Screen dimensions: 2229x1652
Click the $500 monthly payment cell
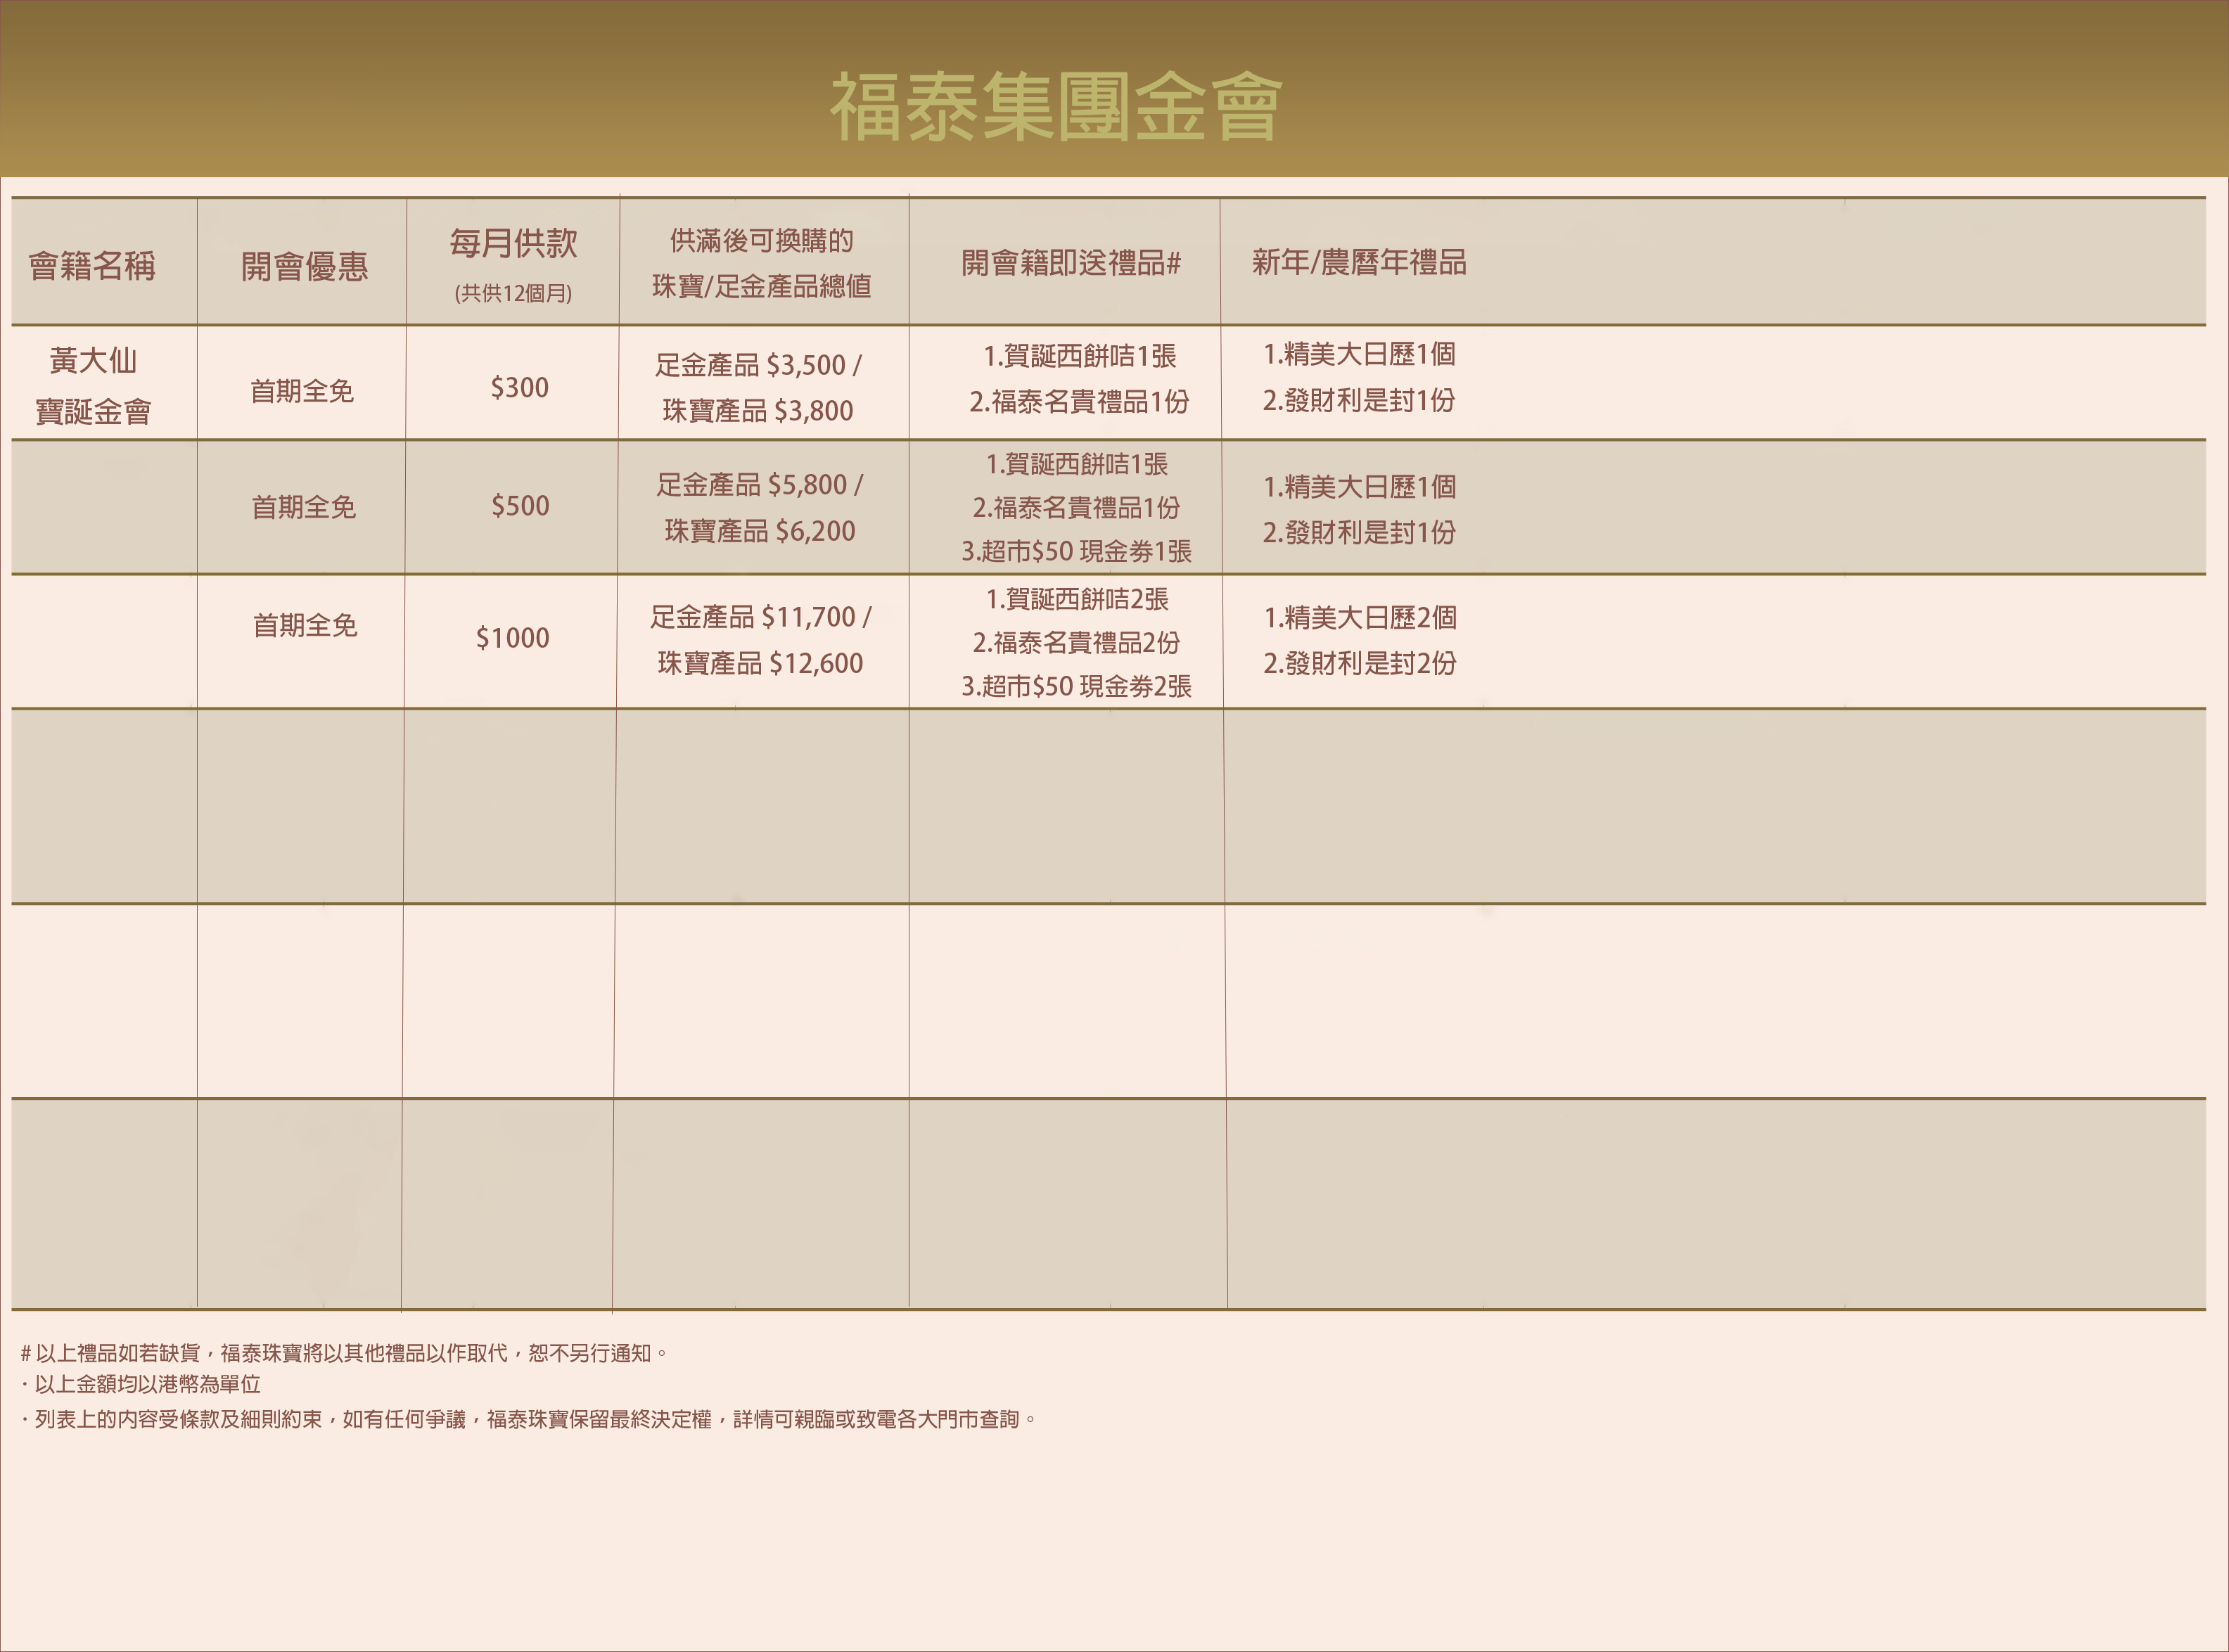point(520,506)
